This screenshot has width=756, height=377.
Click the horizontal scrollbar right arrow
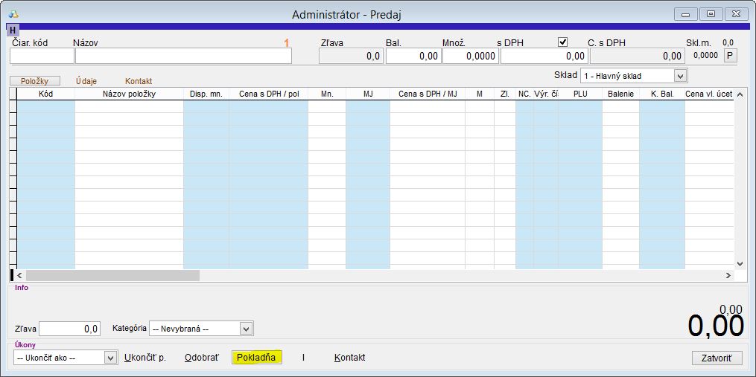(728, 275)
